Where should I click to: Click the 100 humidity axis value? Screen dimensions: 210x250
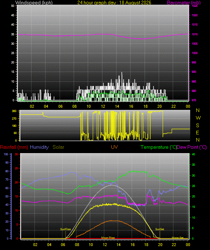coord(6,154)
